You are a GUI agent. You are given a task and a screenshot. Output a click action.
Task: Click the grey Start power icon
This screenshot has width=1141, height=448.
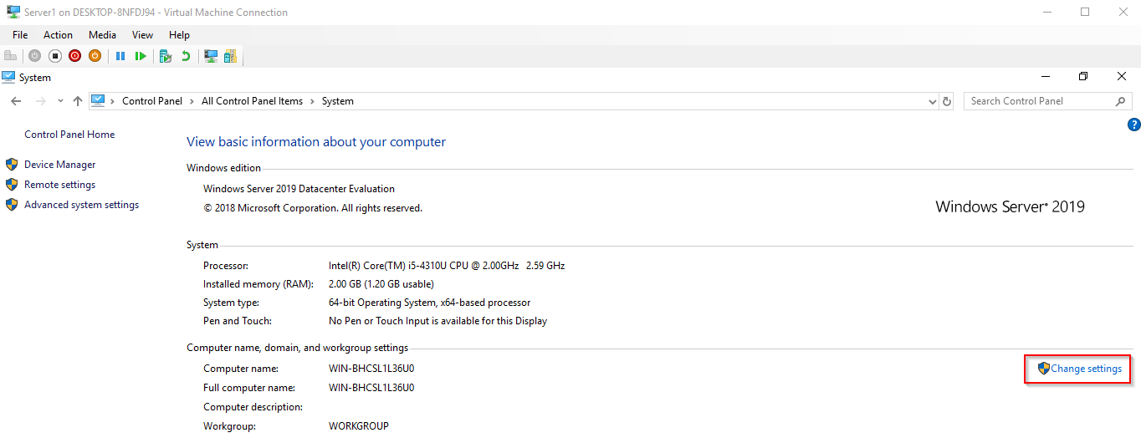click(34, 56)
